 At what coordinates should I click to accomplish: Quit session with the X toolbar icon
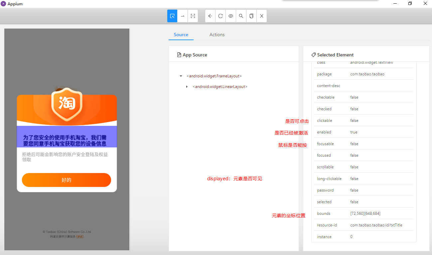point(262,16)
